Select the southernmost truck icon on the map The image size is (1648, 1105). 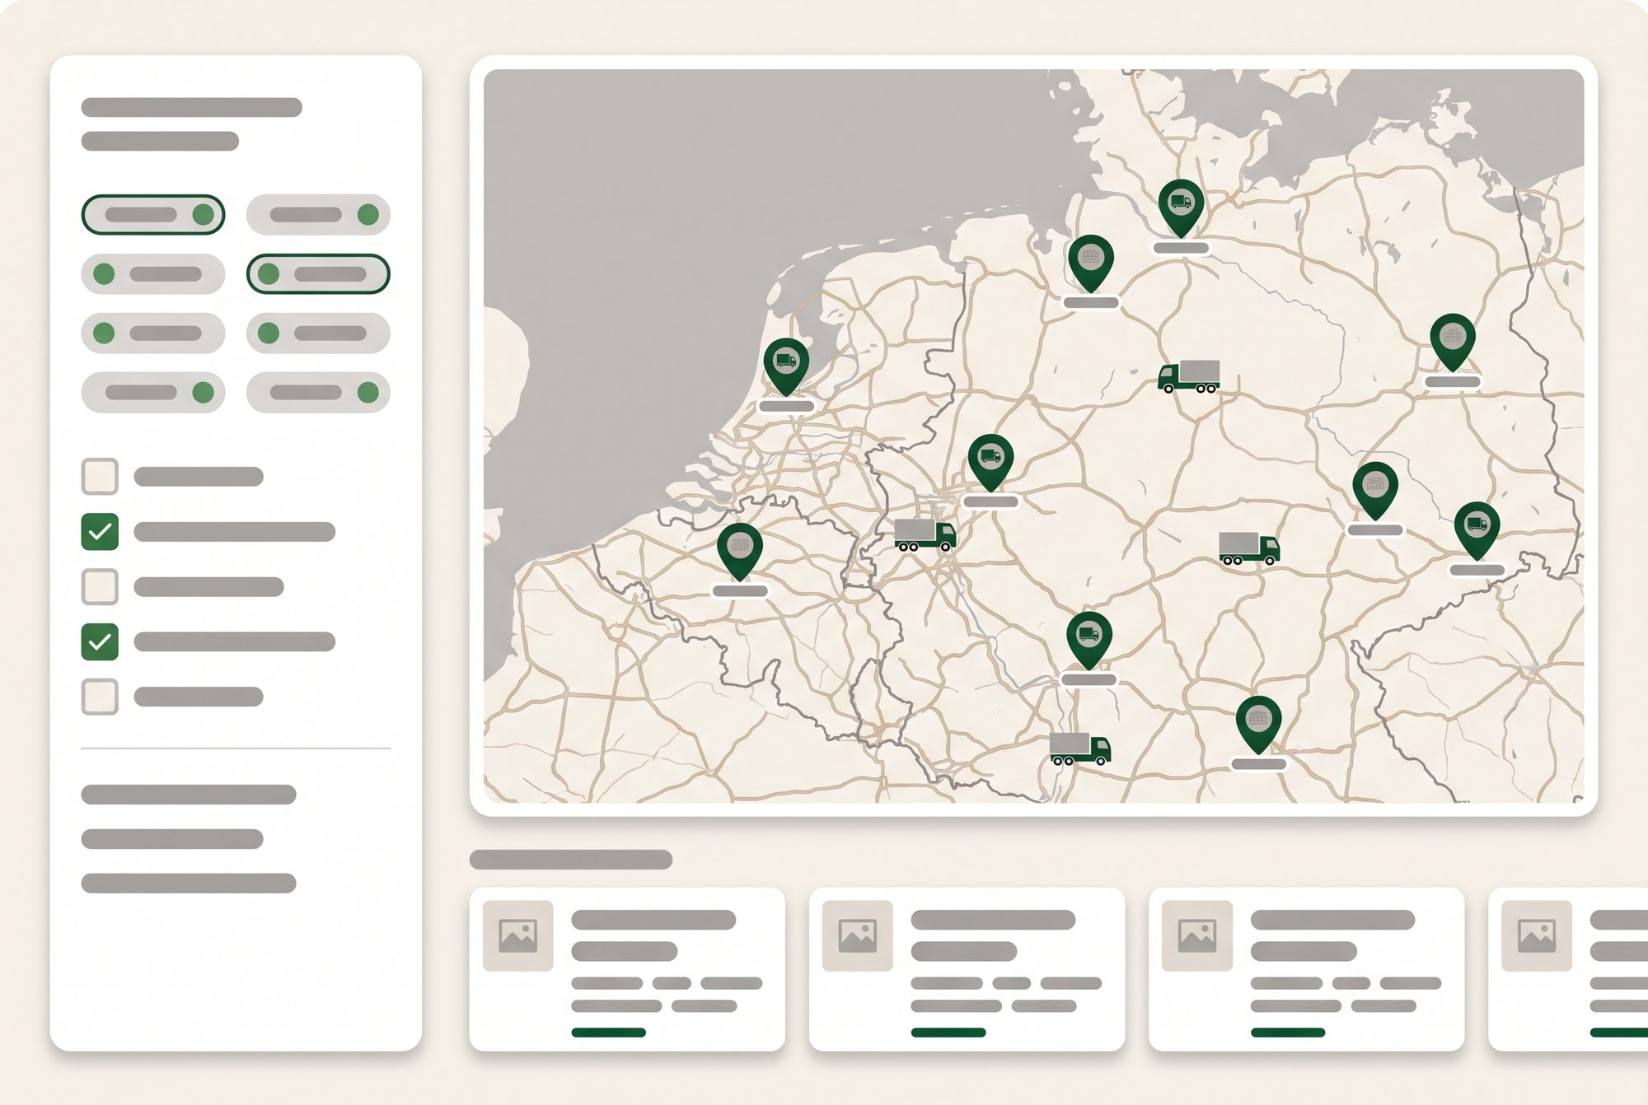(x=1079, y=749)
